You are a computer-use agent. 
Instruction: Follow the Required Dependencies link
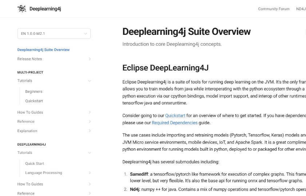click(x=174, y=123)
